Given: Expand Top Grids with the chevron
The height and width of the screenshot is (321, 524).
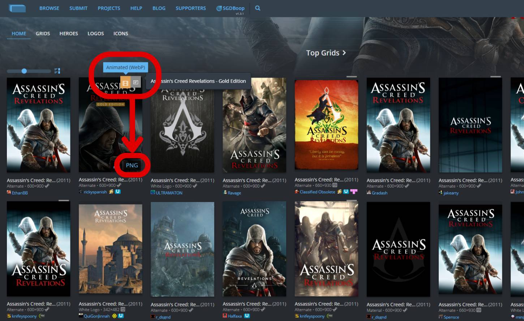Looking at the screenshot, I should tap(344, 53).
